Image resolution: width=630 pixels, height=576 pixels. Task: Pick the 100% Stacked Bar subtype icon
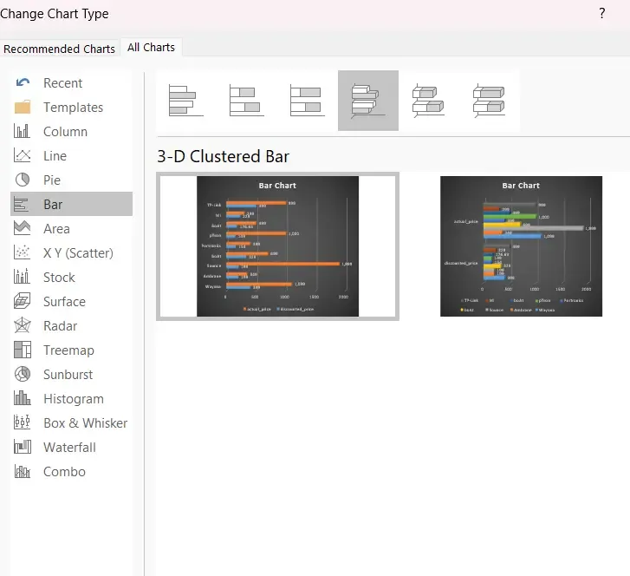(x=308, y=101)
